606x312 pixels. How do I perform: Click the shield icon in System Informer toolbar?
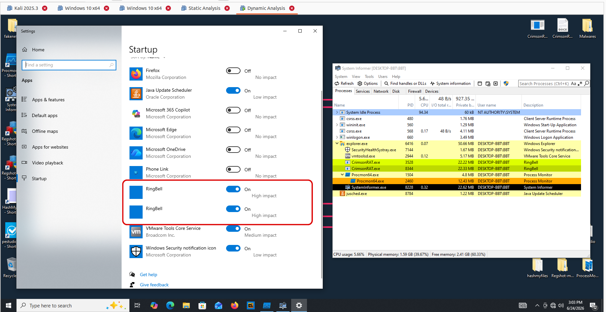[506, 84]
